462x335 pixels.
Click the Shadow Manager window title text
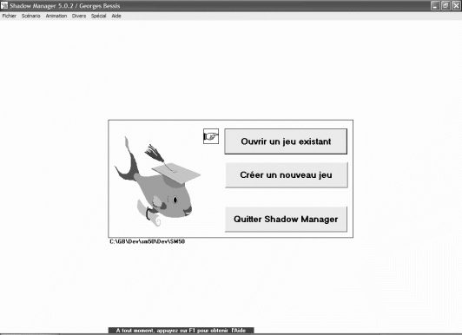tap(65, 6)
